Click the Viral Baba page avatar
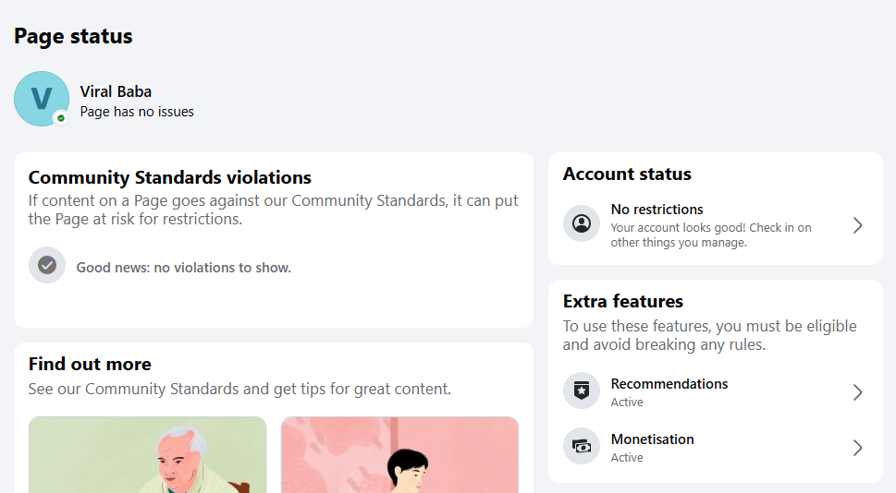Image resolution: width=896 pixels, height=493 pixels. [42, 99]
